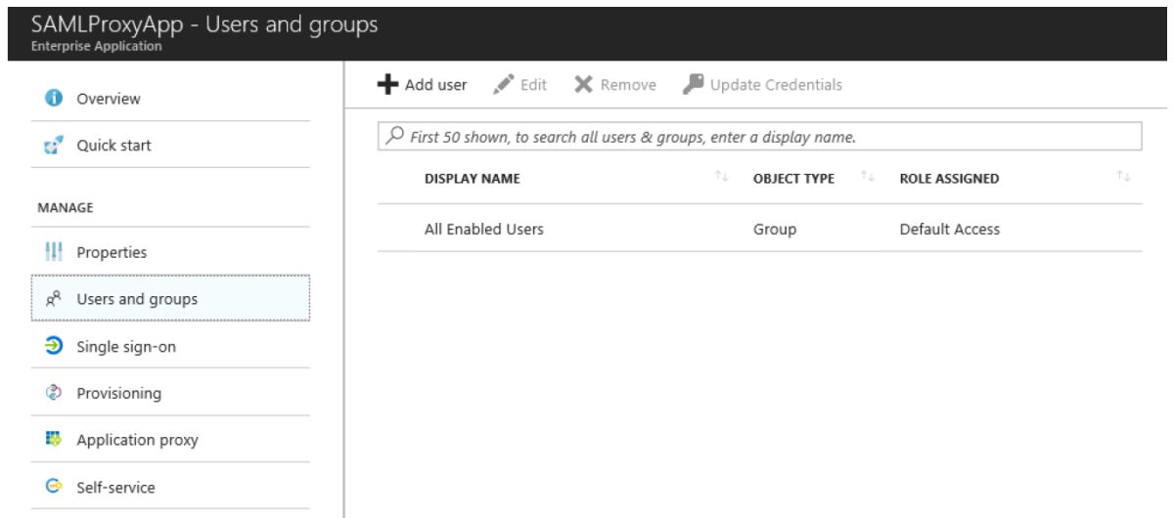Click the Edit button label

533,85
